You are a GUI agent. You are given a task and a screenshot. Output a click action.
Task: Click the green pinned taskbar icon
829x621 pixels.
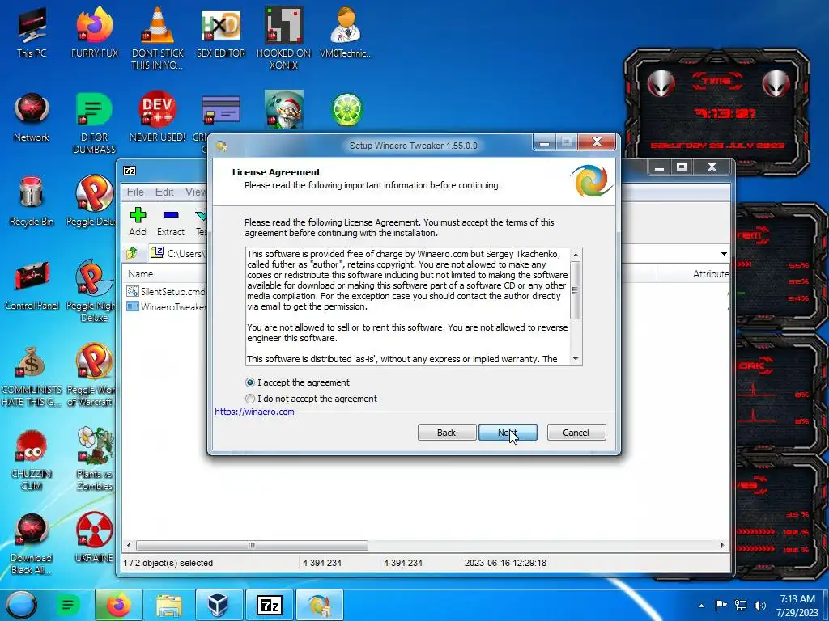pyautogui.click(x=68, y=605)
